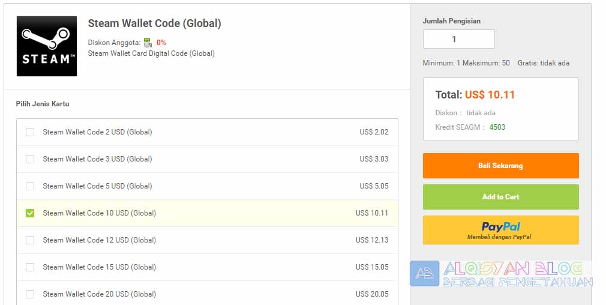Click the US$ 20.05 price
The image size is (606, 305).
click(372, 294)
